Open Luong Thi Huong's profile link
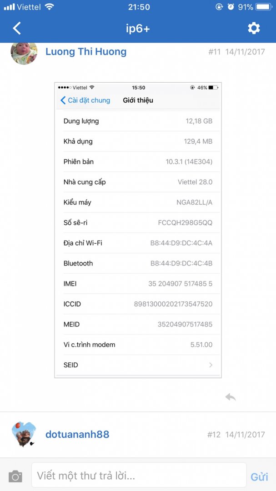The height and width of the screenshot is (491, 276). [x=86, y=52]
